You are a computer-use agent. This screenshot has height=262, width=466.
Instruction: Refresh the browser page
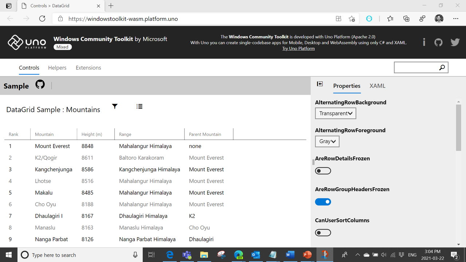(x=42, y=19)
